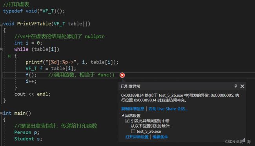This screenshot has height=146, width=255.
Task: Click the 'f();' call statement
Action: pyautogui.click(x=31, y=75)
